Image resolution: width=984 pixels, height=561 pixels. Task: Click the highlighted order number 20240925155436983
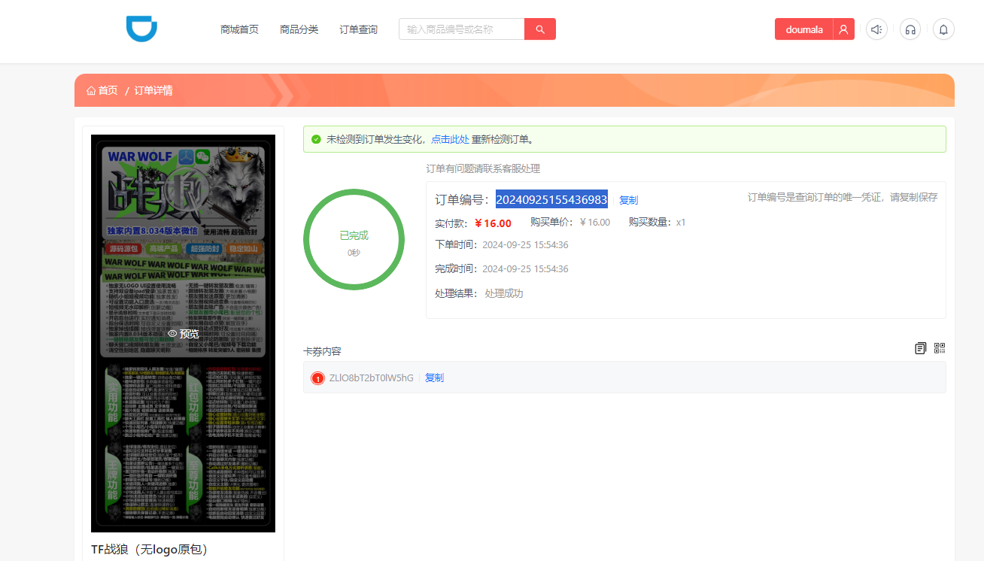click(551, 199)
